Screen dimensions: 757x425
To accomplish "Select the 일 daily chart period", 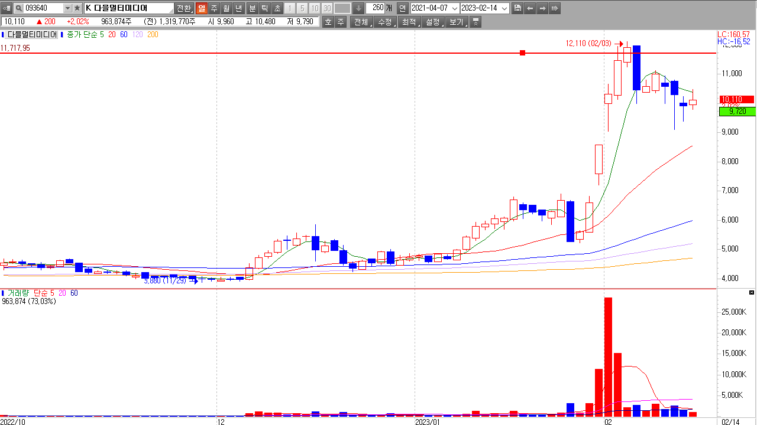I will click(202, 8).
